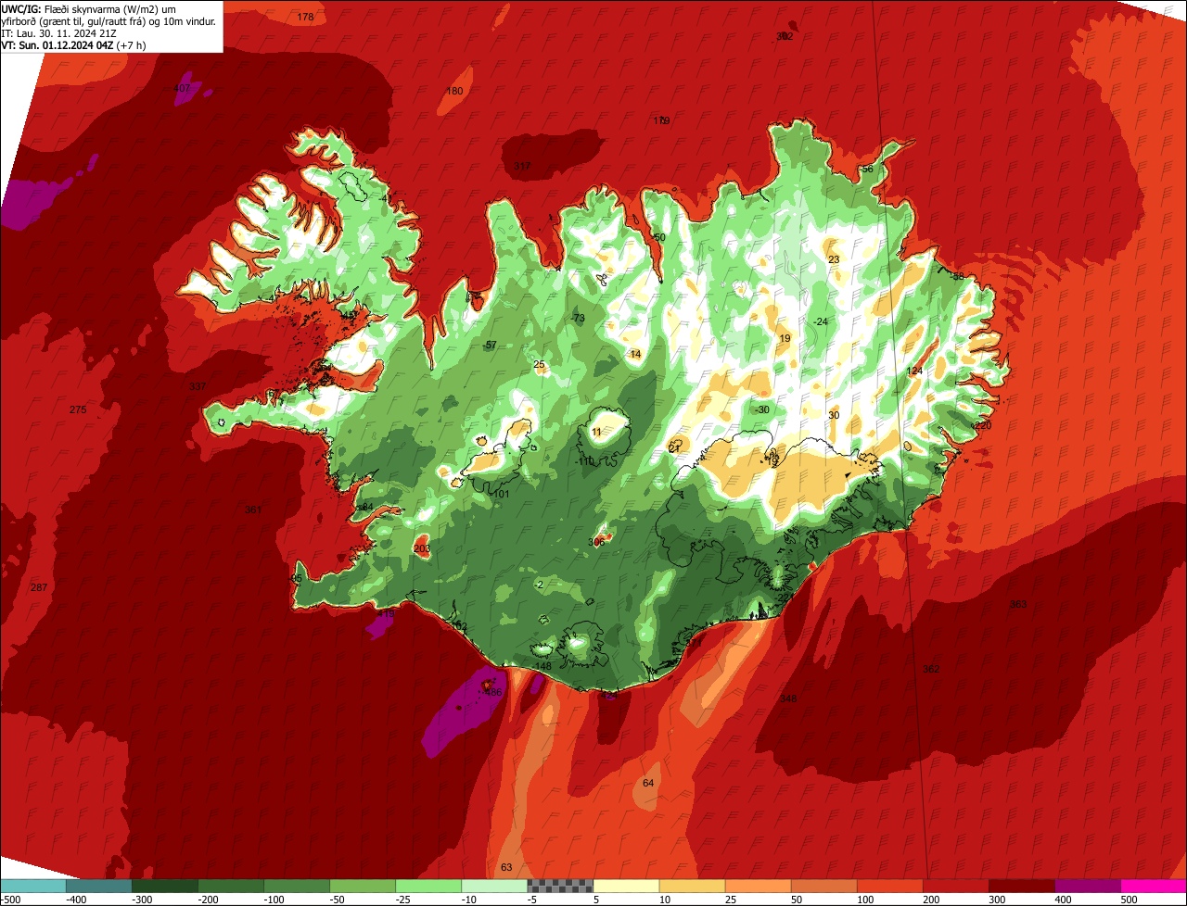The height and width of the screenshot is (906, 1187).
Task: Click the land value -73
Action: point(579,319)
